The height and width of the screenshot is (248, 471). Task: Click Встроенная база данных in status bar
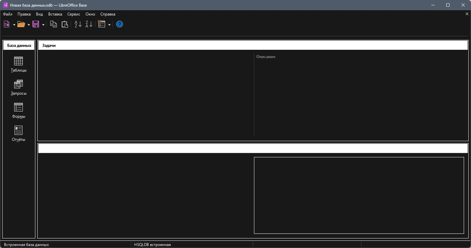pos(26,244)
